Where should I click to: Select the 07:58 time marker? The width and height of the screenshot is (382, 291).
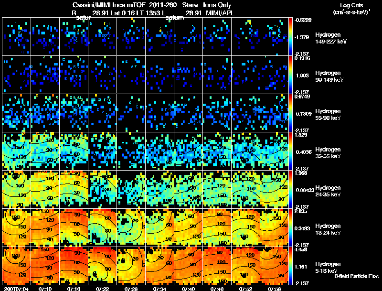tap(275, 288)
